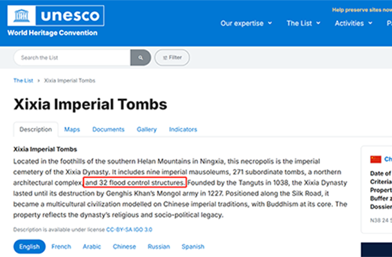Screen dimensions: 392x257
Task: Expand the Activities navigation menu
Action: 353,23
